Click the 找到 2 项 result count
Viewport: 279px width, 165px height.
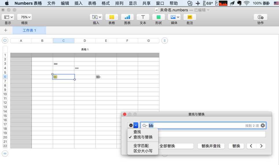pos(252,125)
